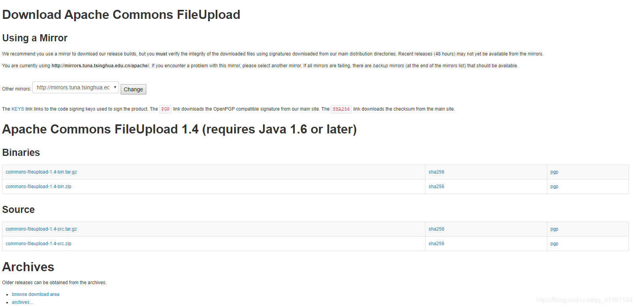This screenshot has height=307, width=636.
Task: Click the Download Apache Commons FileUpload heading
Action: 121,15
